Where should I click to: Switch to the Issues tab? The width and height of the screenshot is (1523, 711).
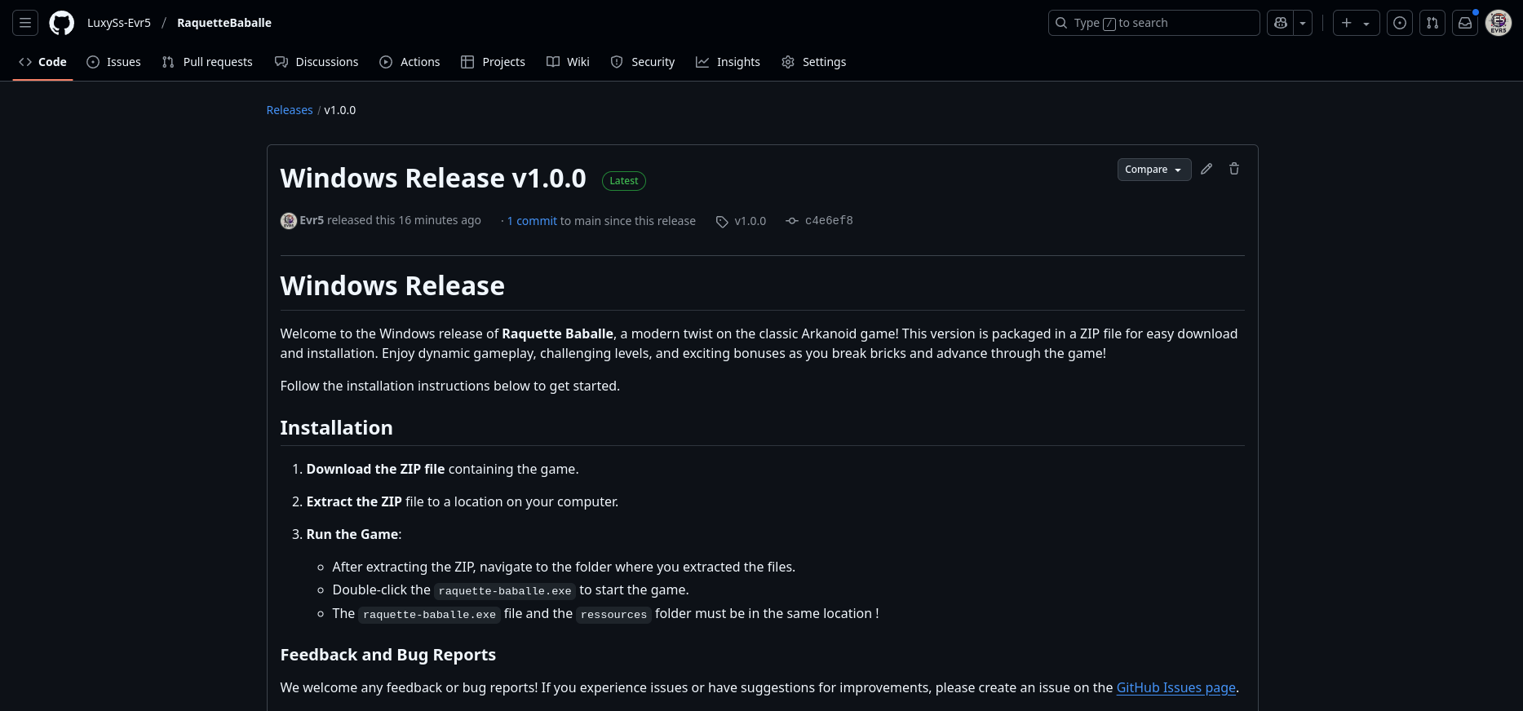pyautogui.click(x=114, y=62)
